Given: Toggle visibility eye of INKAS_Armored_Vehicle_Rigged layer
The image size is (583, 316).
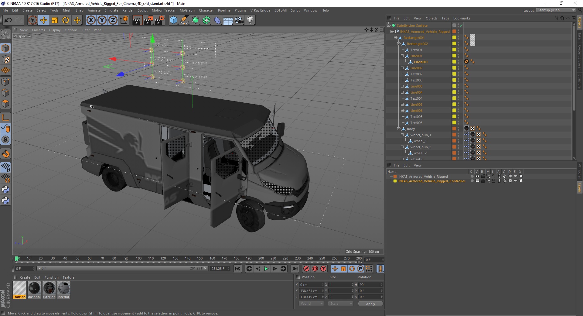Looking at the screenshot, I should [x=477, y=176].
